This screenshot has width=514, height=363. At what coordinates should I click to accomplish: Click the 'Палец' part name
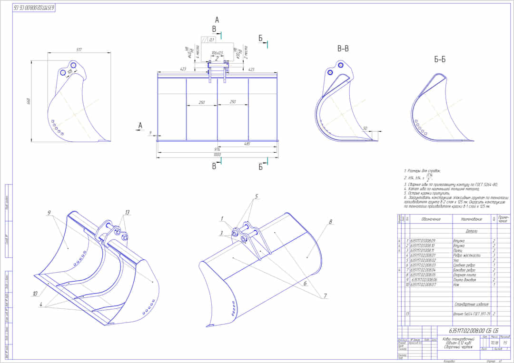(x=458, y=251)
